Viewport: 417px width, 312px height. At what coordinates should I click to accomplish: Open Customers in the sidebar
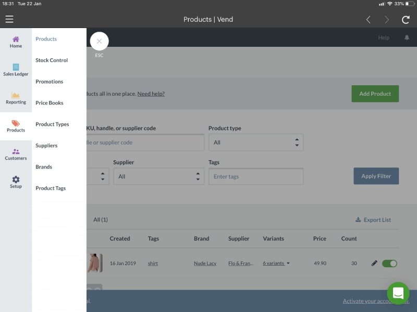[x=16, y=154]
